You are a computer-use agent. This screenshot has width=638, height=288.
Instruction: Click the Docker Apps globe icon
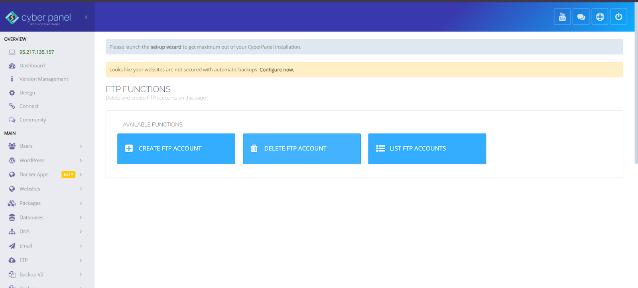click(x=12, y=174)
